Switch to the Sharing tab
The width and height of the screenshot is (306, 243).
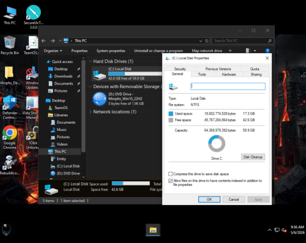(x=256, y=75)
